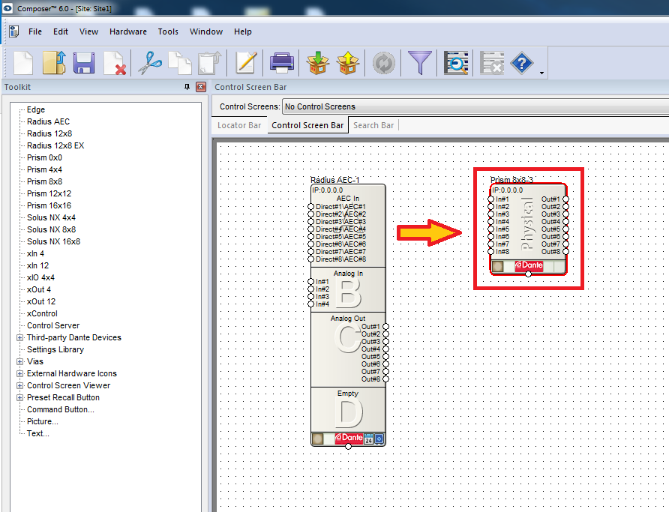Select Text... in the Toolkit
The image size is (669, 512).
[x=38, y=433]
